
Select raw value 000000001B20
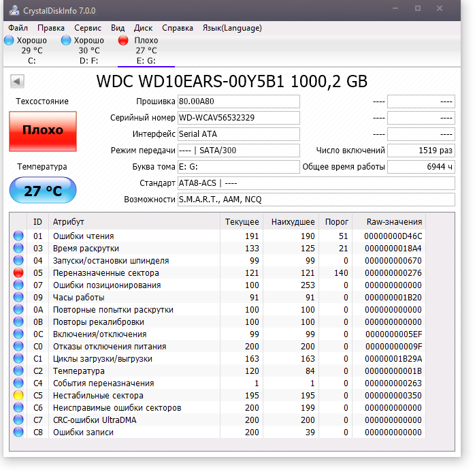(x=393, y=298)
